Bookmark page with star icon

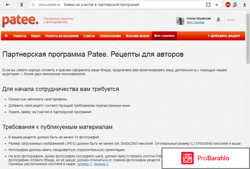pos(217,5)
